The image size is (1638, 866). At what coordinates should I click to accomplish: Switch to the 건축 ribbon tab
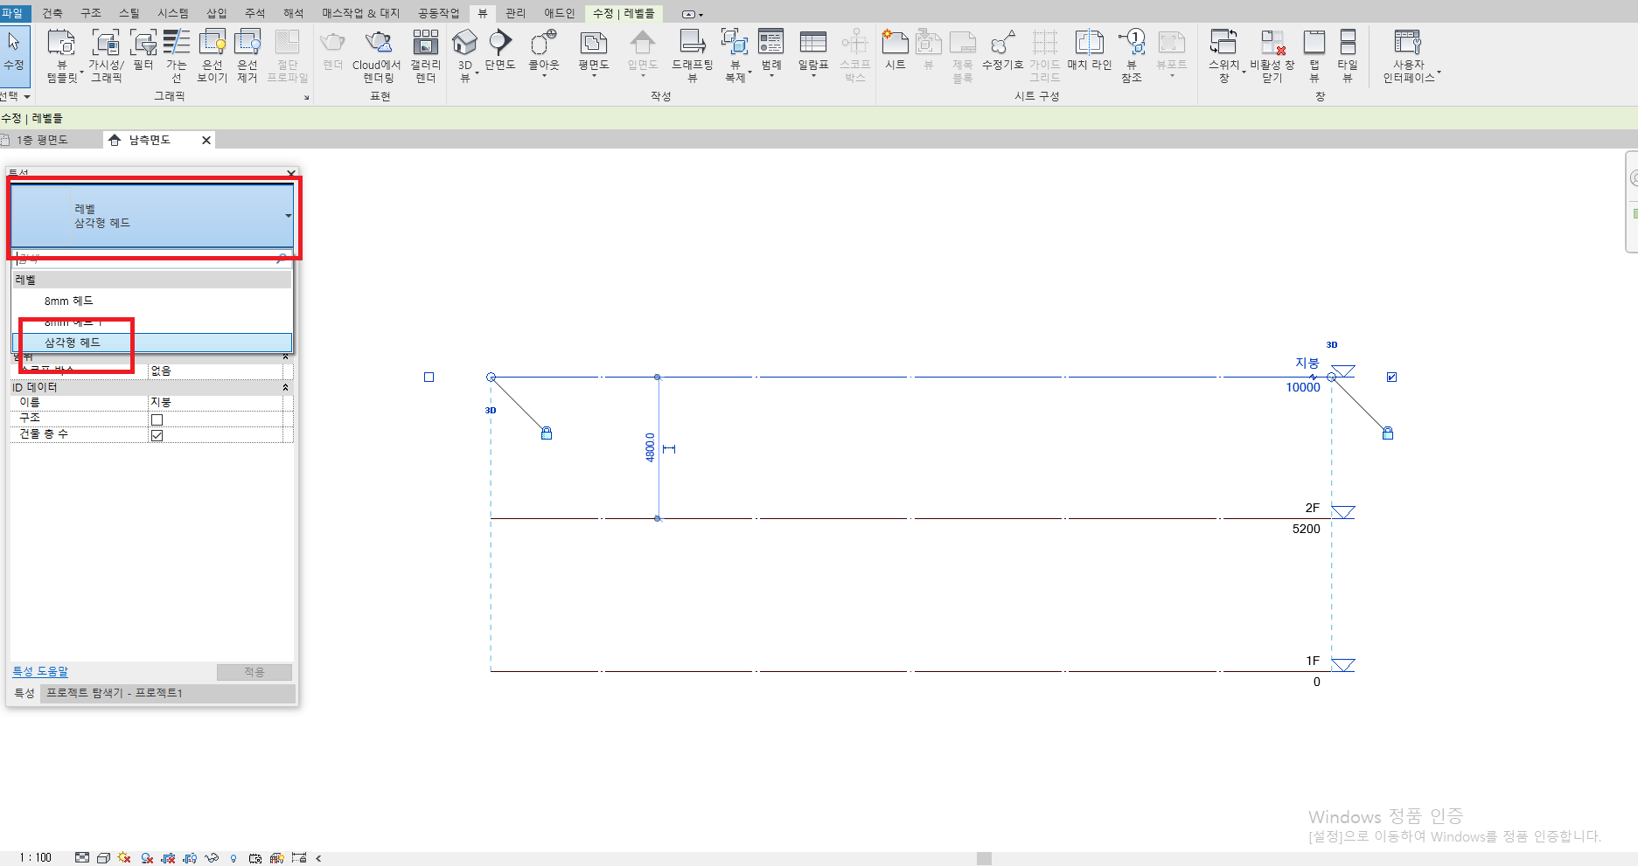coord(52,13)
